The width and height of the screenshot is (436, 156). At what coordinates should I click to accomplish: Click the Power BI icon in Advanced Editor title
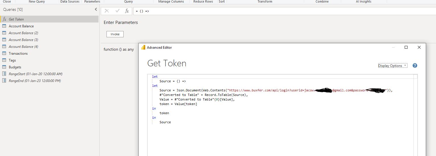pyautogui.click(x=143, y=47)
